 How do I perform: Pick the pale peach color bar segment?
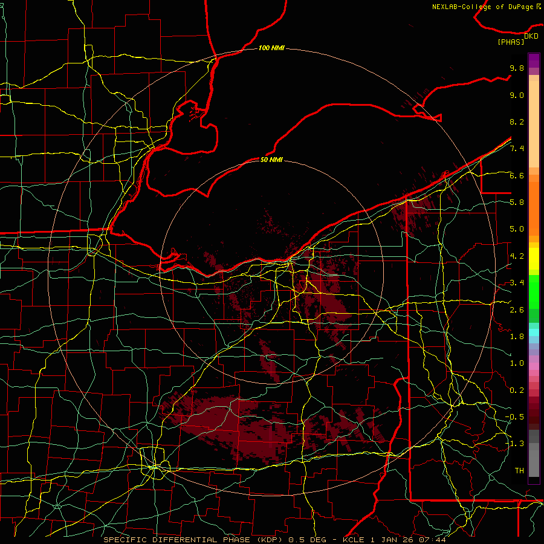534,124
